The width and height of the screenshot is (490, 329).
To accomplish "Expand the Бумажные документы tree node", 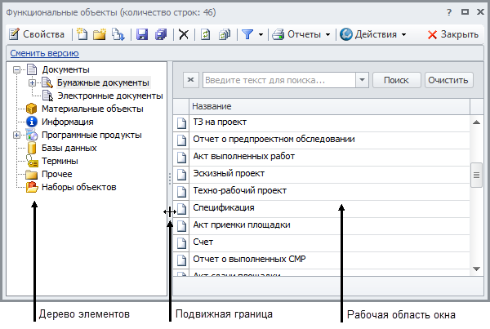I will click(32, 82).
